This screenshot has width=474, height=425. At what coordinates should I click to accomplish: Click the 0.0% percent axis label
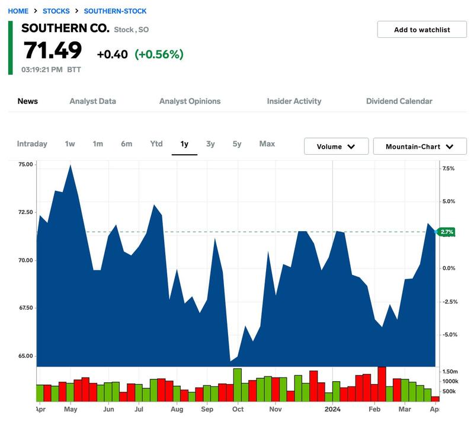449,269
